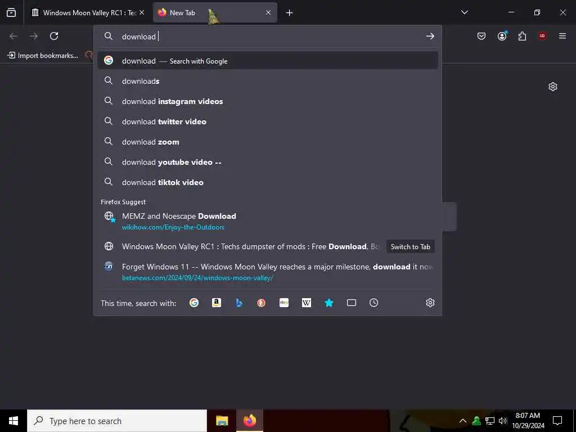
Task: Open Save to Pocket icon
Action: point(481,36)
